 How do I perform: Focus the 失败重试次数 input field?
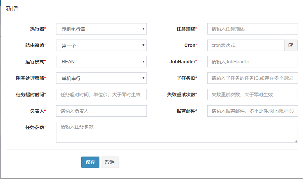point(253,95)
